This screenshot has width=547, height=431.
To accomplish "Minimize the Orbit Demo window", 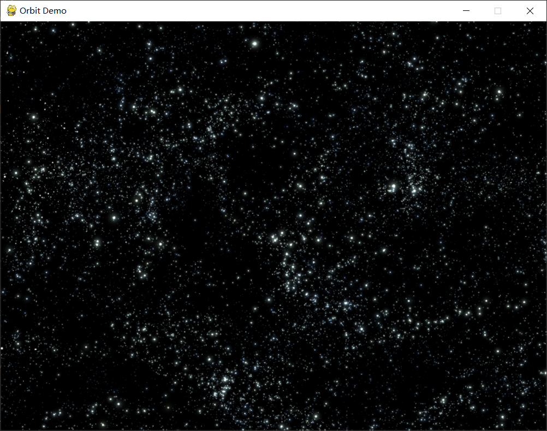I will click(466, 11).
